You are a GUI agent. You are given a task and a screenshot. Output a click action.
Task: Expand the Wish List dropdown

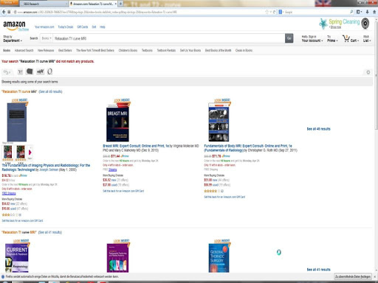pyautogui.click(x=367, y=39)
